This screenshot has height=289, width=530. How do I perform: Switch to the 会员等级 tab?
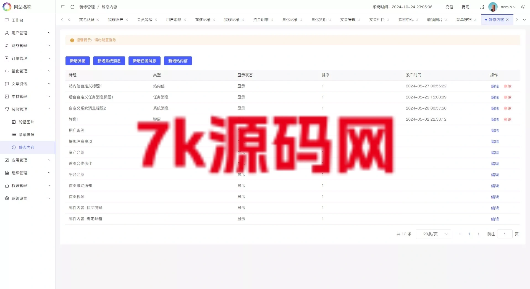point(145,20)
